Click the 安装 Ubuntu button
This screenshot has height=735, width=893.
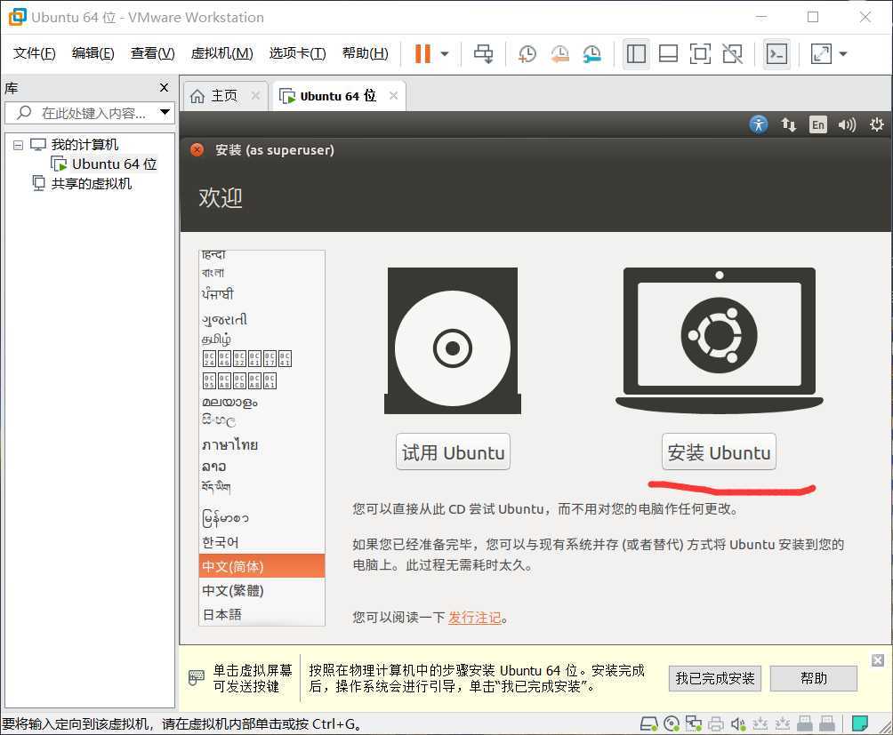719,451
